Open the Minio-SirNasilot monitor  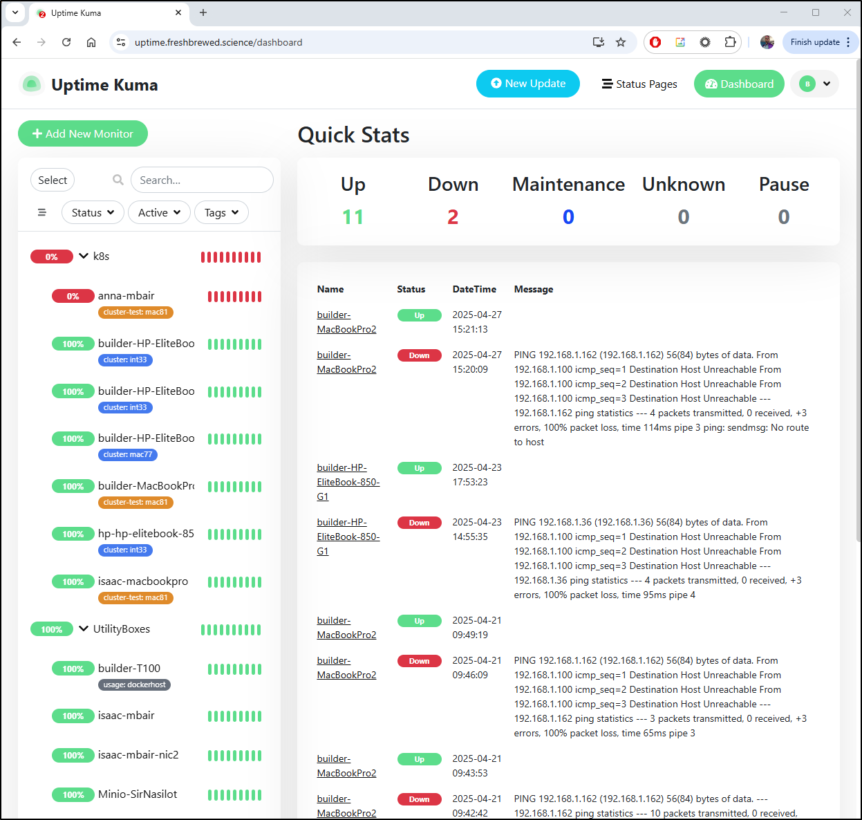138,794
